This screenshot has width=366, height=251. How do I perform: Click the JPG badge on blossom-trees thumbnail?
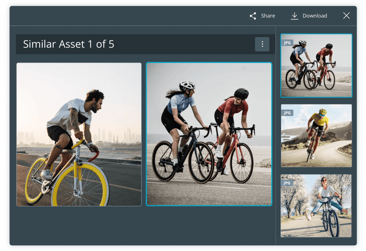click(287, 183)
